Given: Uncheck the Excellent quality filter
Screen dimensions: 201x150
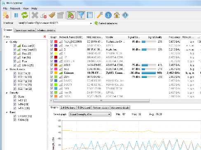Looking at the screenshot, I should click(x=15, y=45).
